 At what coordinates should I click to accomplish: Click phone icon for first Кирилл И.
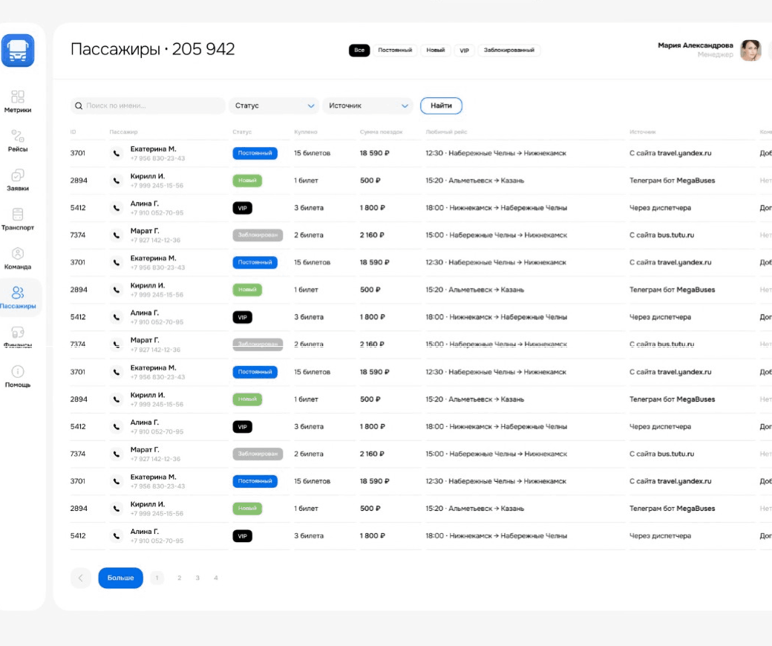pos(117,180)
